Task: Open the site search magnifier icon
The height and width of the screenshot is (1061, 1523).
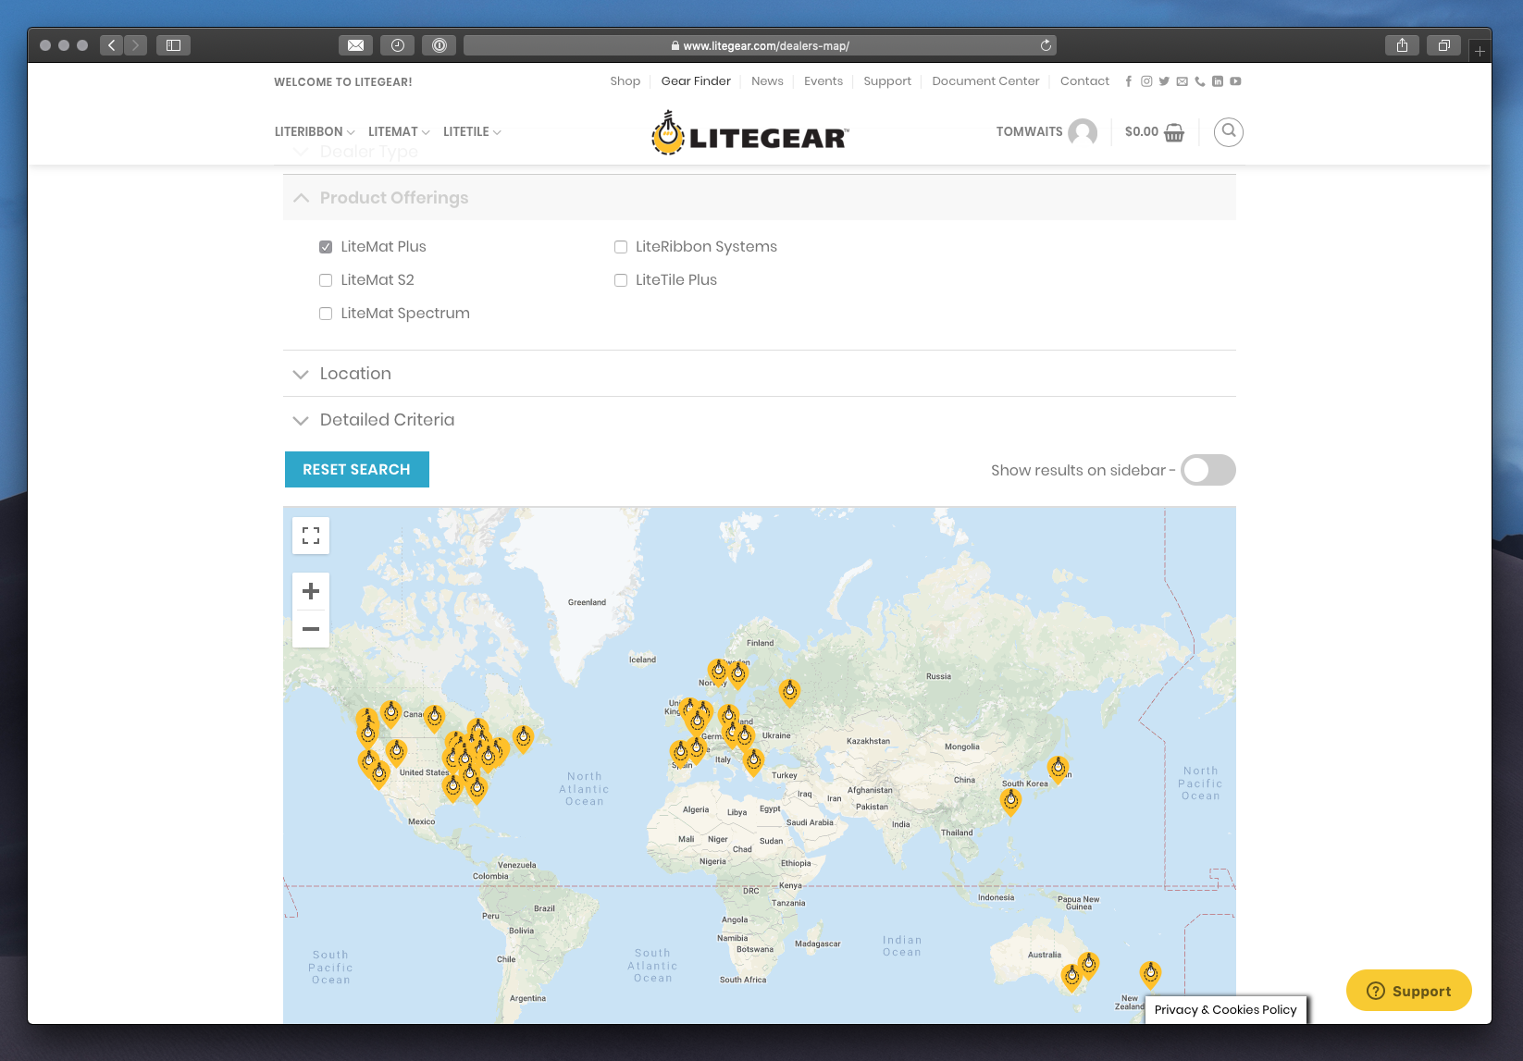Action: coord(1228,131)
